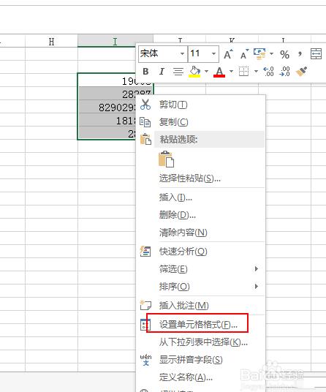Image resolution: width=326 pixels, height=392 pixels.
Task: Expand the 筛选(E) submenu
Action: pos(201,269)
